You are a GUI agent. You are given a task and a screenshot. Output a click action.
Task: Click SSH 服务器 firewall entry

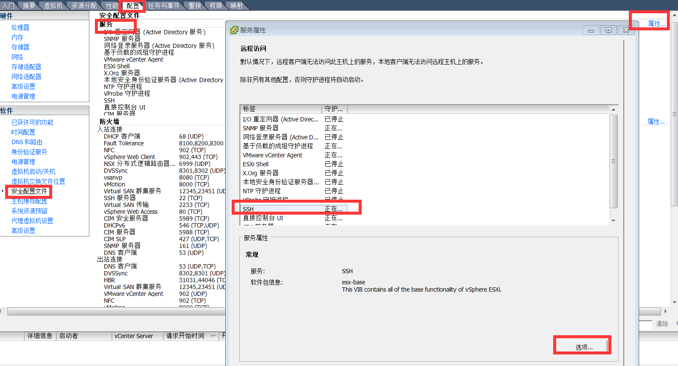pyautogui.click(x=120, y=198)
